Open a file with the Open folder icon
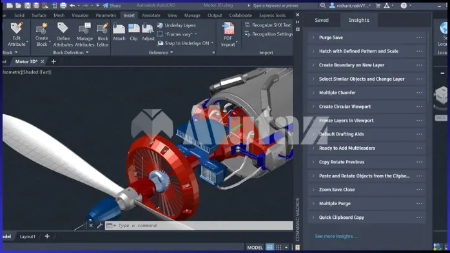This screenshot has height=253, width=450. click(x=18, y=5)
